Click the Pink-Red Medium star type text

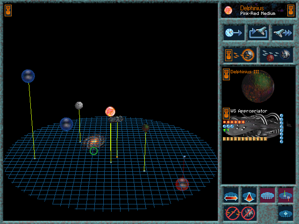(257, 14)
